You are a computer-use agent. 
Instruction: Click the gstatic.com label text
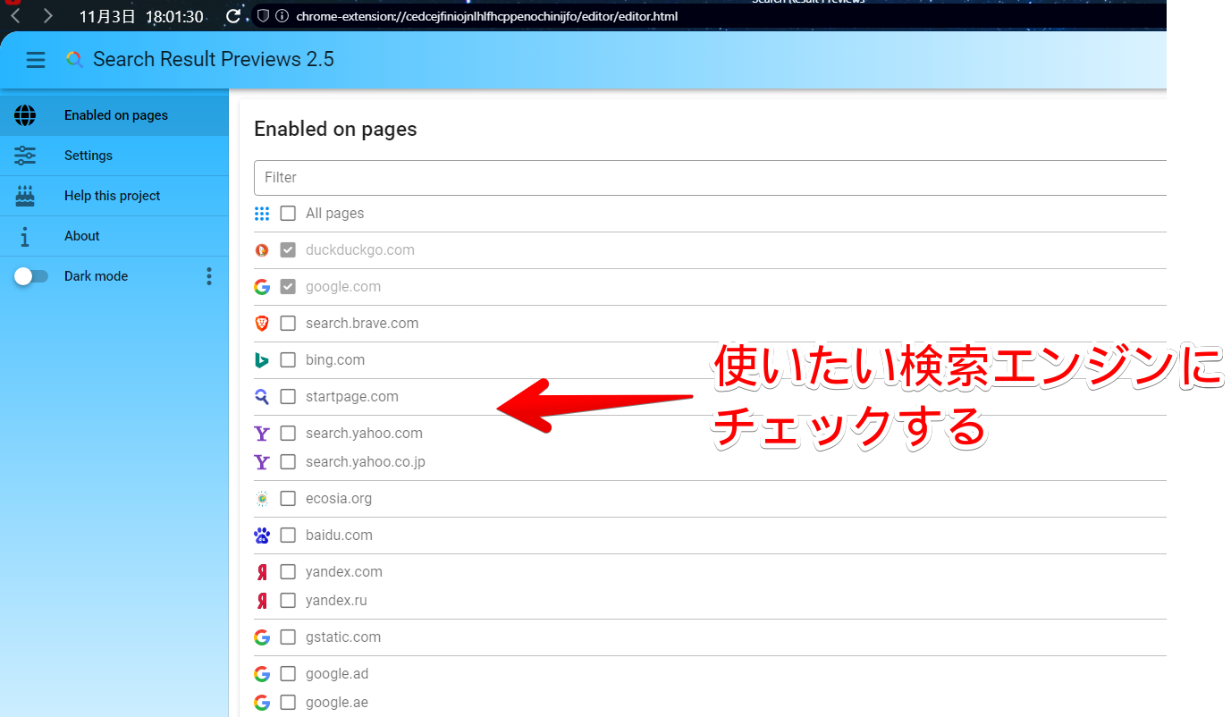[x=343, y=637]
